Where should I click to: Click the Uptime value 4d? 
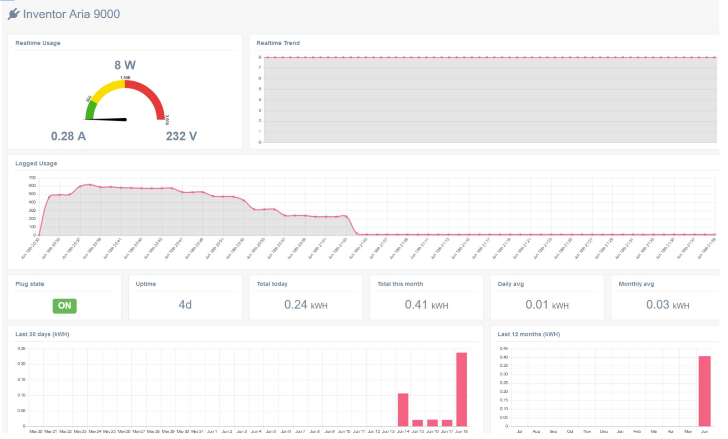tap(185, 304)
